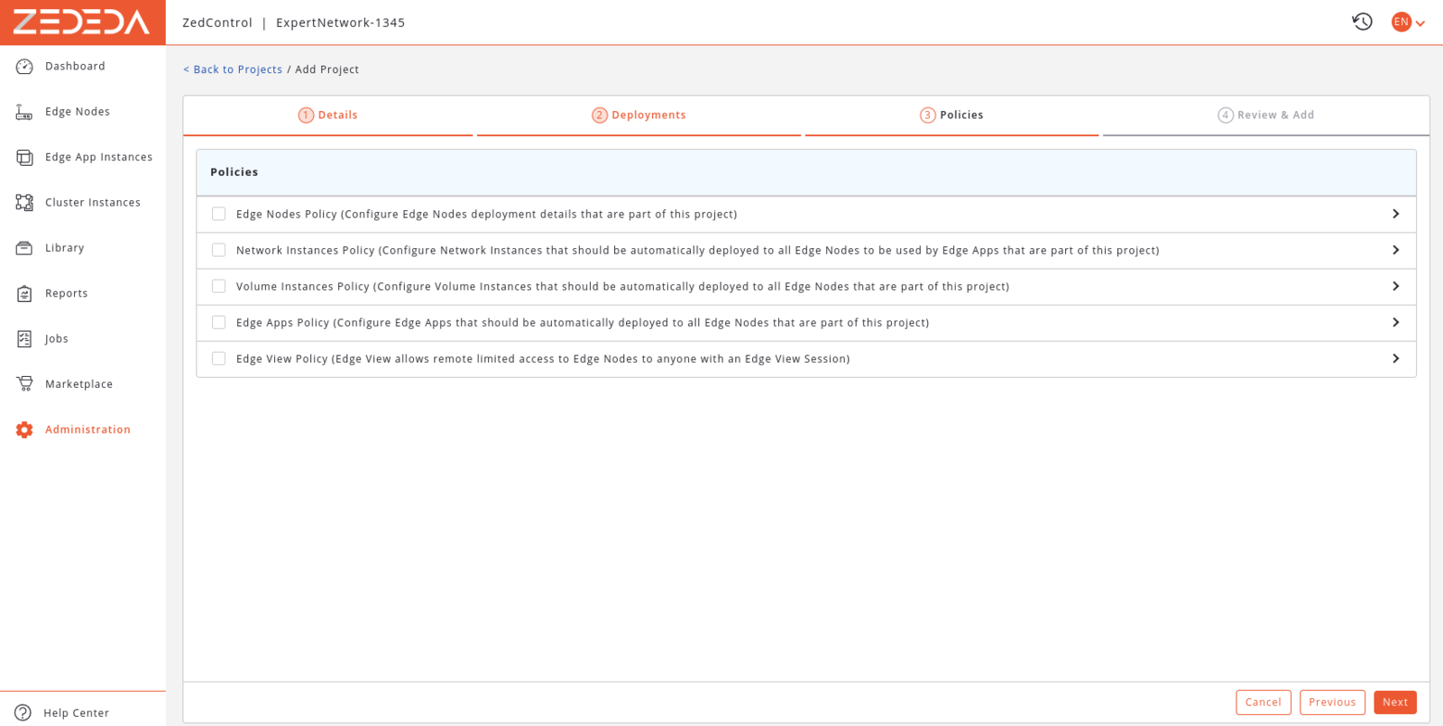
Task: Select the Policies step tab
Action: click(x=951, y=115)
